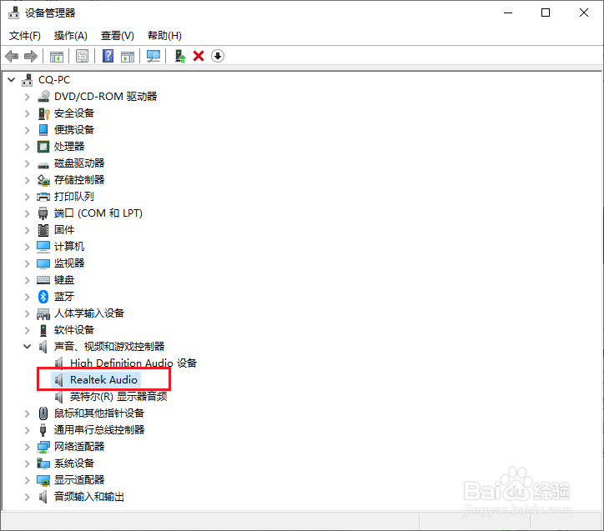The width and height of the screenshot is (604, 531).
Task: Expand the 通用串行总线控制器 category
Action: tap(27, 430)
